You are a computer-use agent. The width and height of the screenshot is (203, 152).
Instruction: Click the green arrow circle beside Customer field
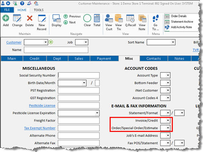[51, 42]
